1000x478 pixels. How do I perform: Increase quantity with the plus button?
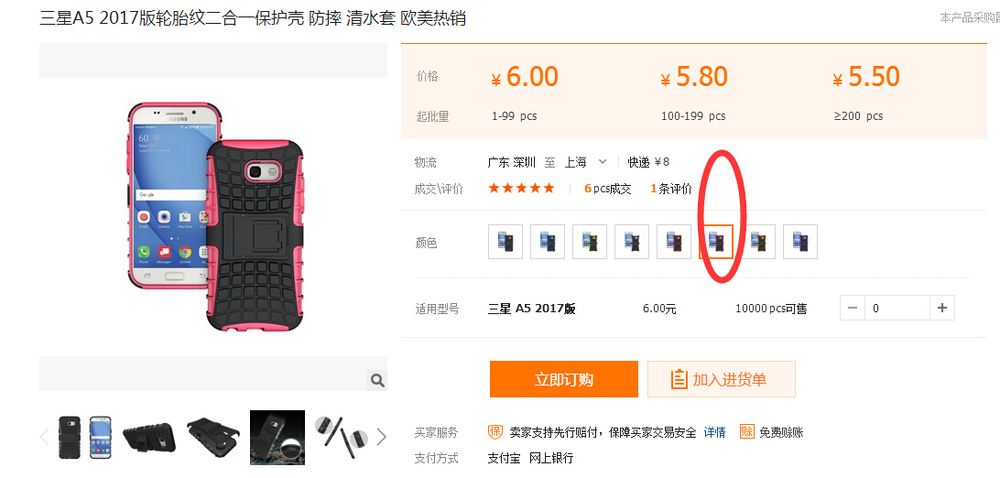coord(942,309)
